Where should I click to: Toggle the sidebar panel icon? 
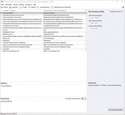[123, 7]
